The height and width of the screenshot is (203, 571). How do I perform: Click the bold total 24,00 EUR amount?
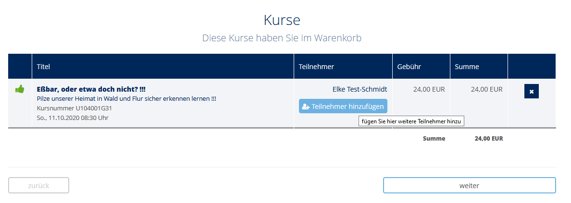click(x=488, y=139)
